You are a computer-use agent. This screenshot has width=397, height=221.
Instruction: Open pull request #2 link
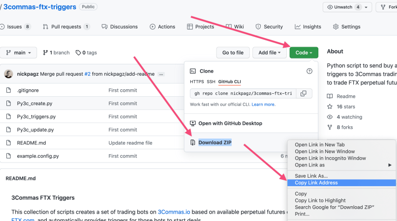tap(88, 74)
